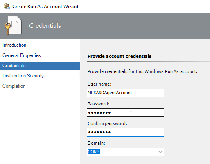Click the 'User name:' label
The width and height of the screenshot is (210, 164).
click(99, 84)
